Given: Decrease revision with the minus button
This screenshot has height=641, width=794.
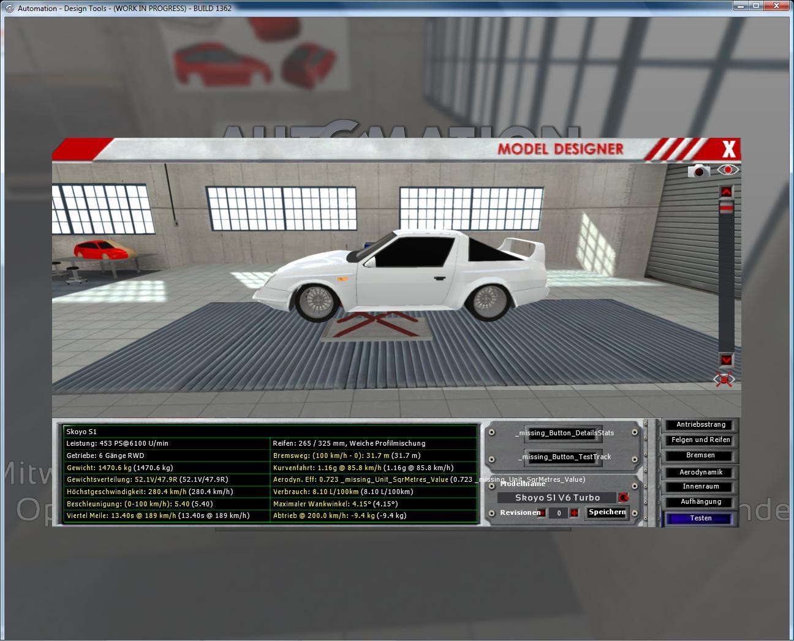Looking at the screenshot, I should pos(542,513).
